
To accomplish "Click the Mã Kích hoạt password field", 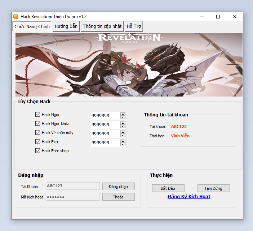I will coord(73,197).
